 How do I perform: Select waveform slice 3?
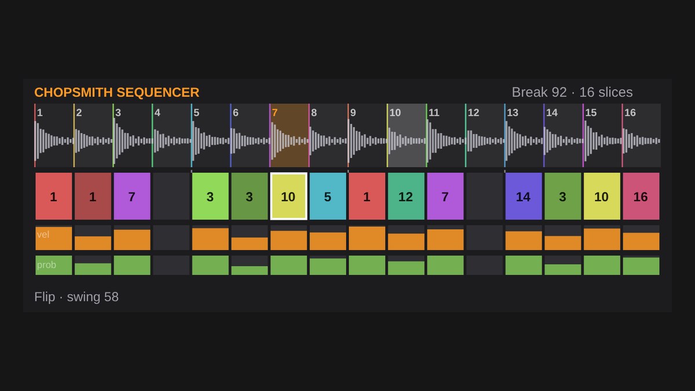tap(133, 136)
